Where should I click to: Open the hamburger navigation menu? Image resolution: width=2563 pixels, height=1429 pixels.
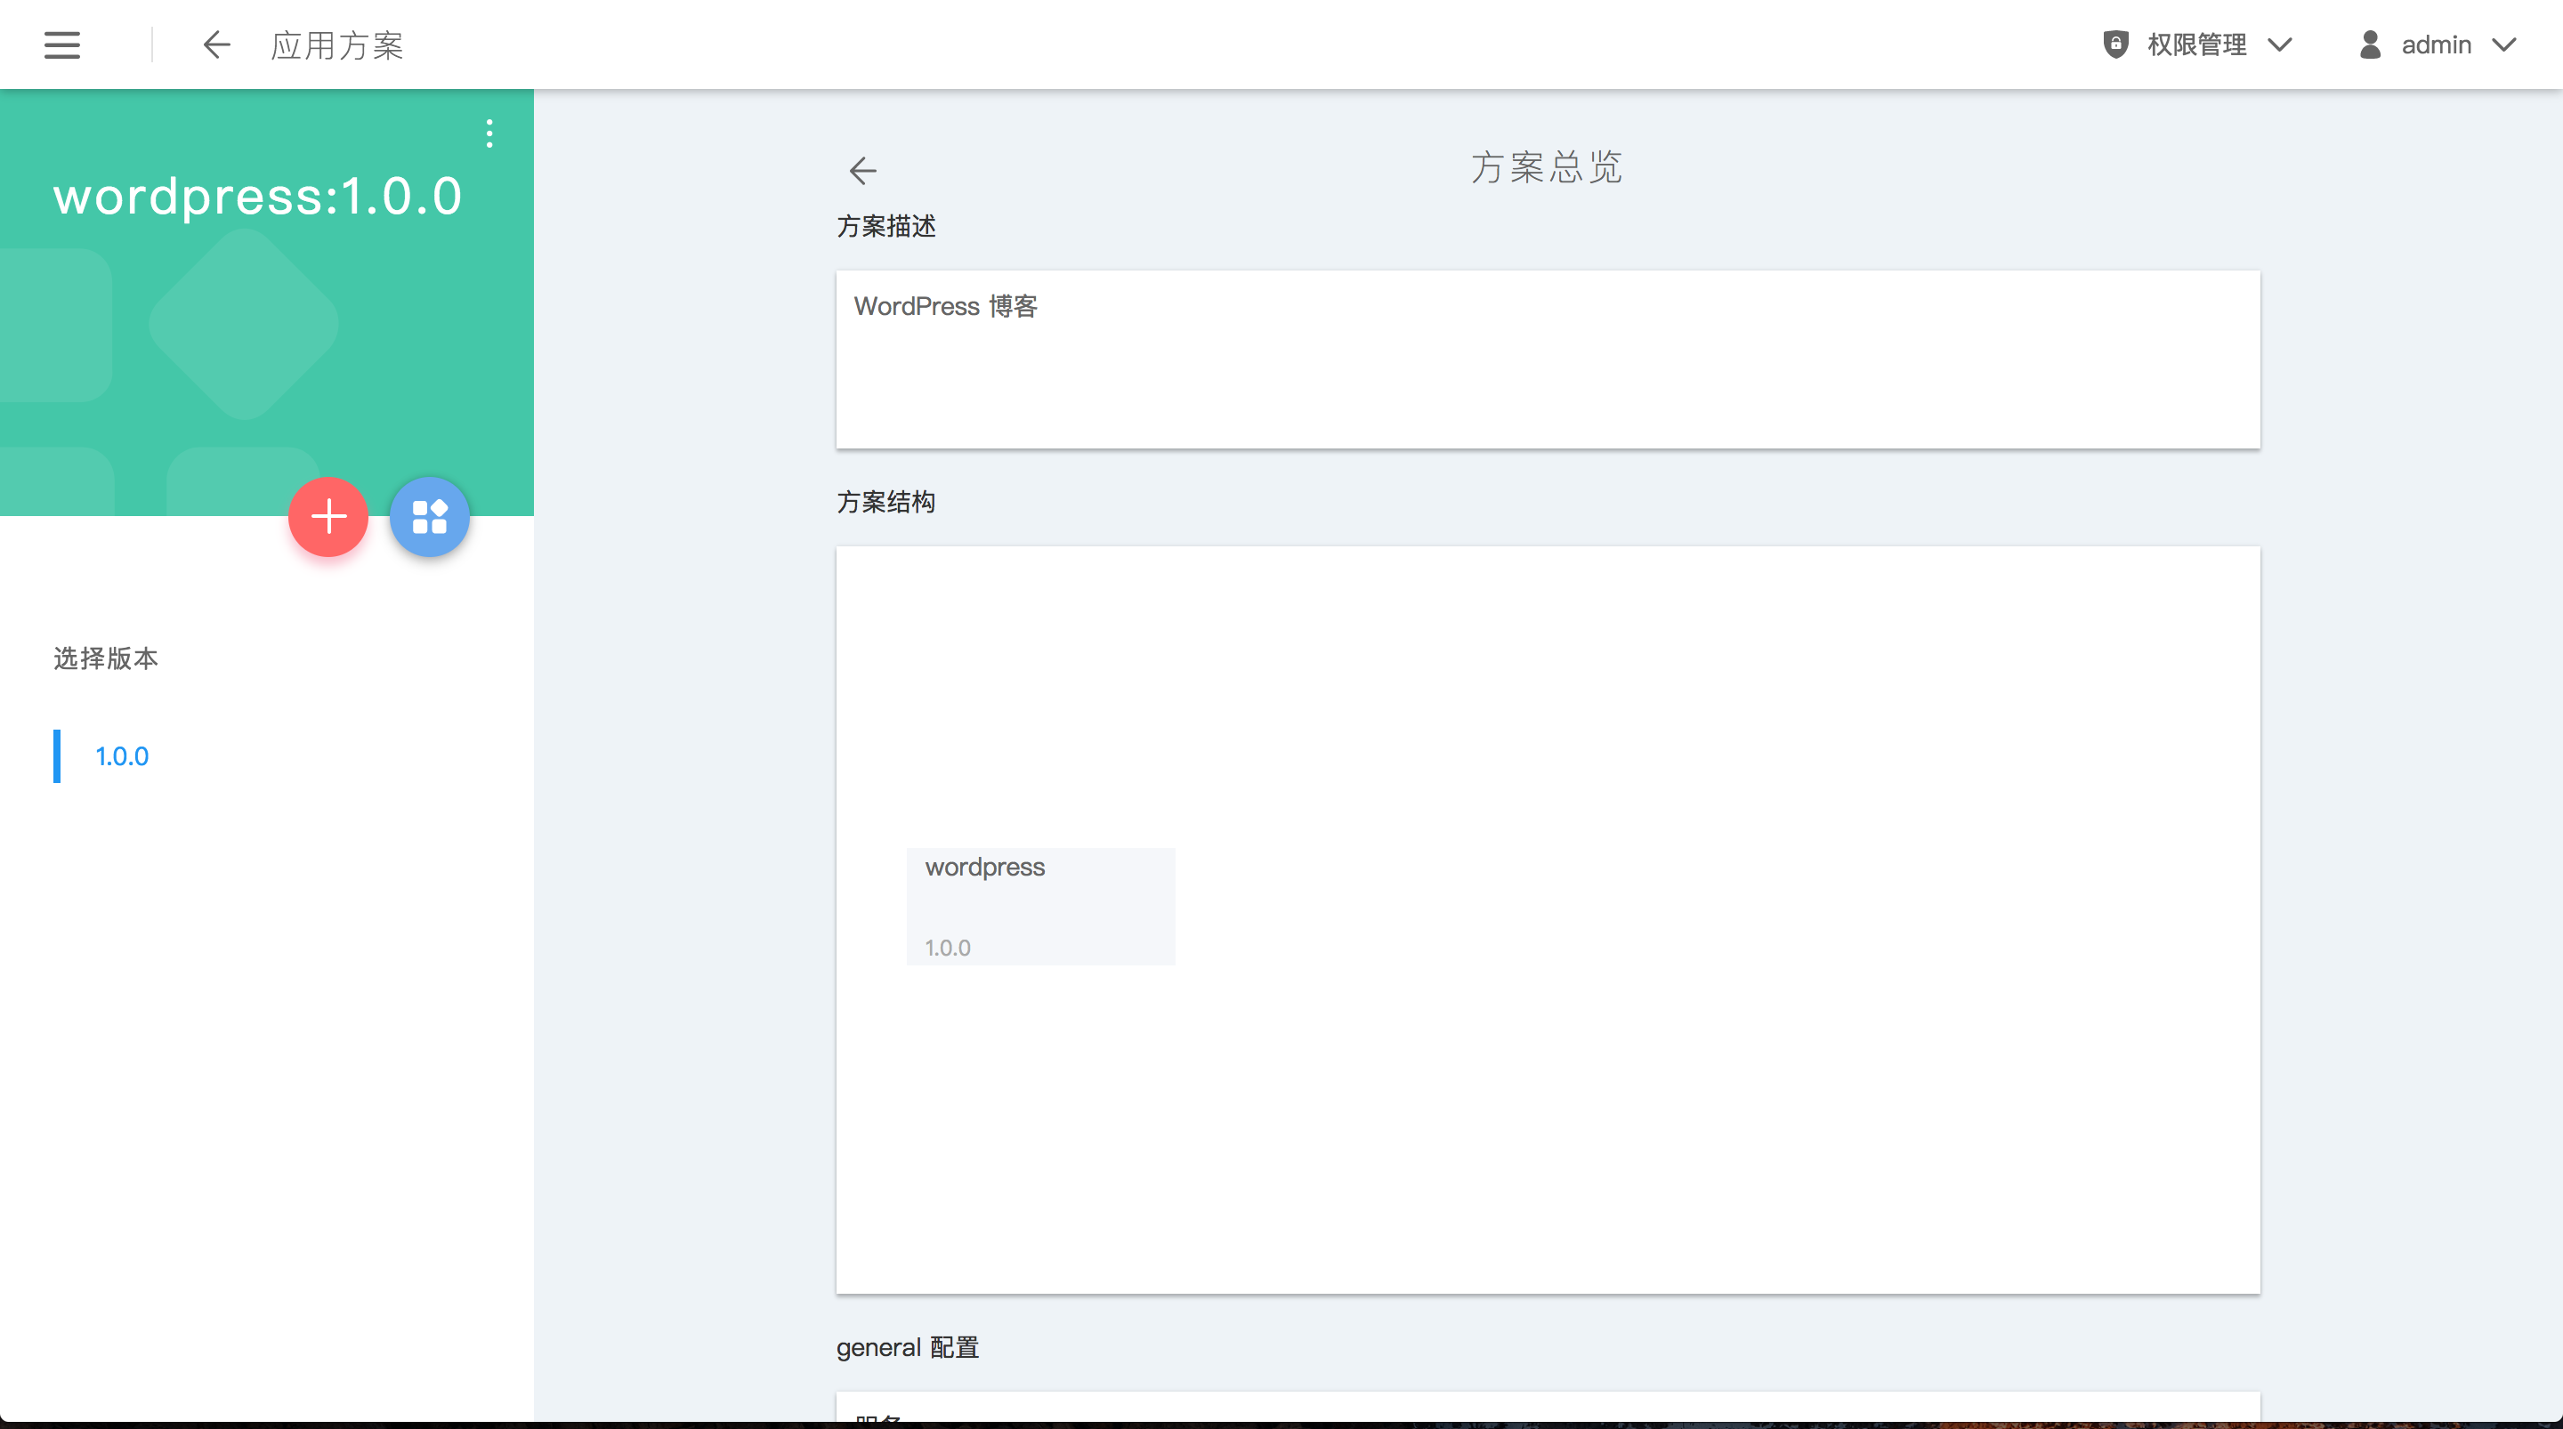pos(61,44)
